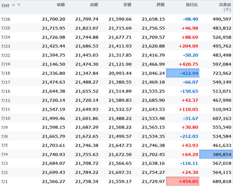
Task: Sort dates descending with the down arrow
Action: (x=19, y=5)
